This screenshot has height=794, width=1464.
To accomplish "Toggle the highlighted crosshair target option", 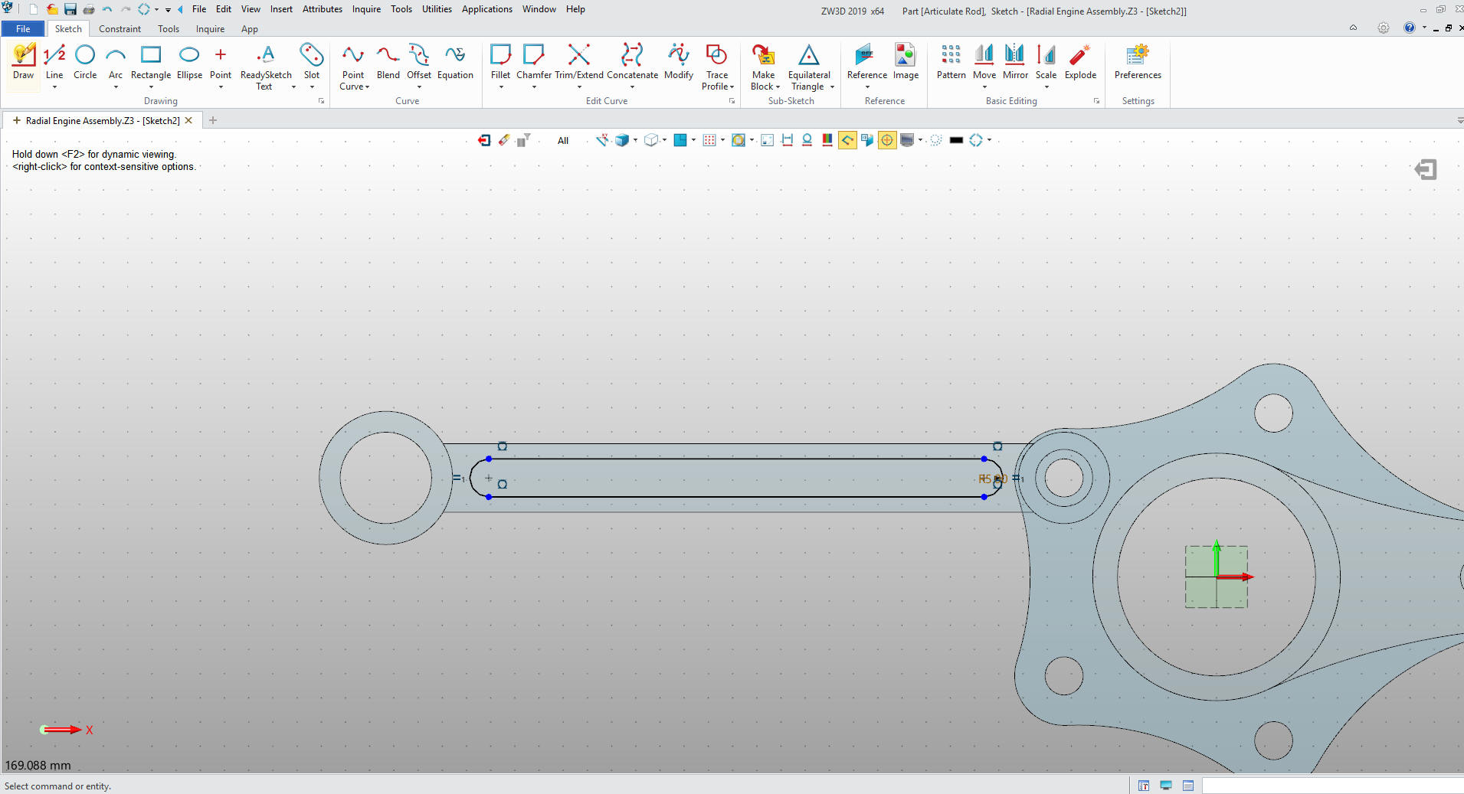I will 887,140.
